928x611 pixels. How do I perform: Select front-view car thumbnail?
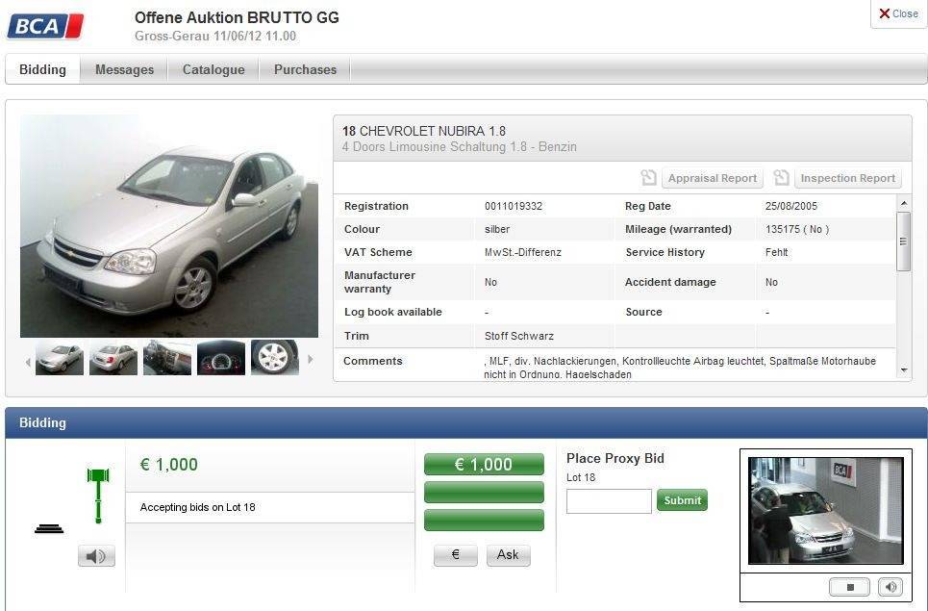60,358
